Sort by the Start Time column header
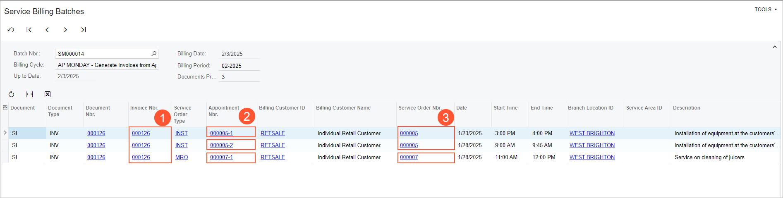The height and width of the screenshot is (198, 783). click(505, 108)
